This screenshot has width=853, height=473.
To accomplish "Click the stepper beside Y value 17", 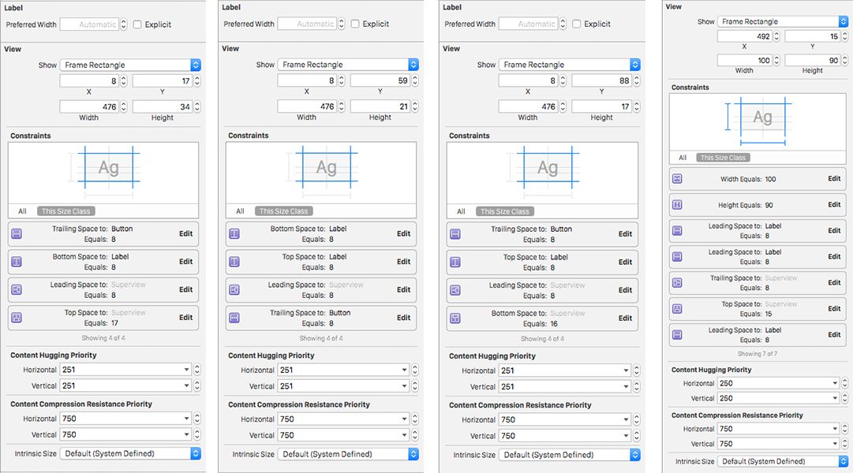I will pyautogui.click(x=197, y=81).
